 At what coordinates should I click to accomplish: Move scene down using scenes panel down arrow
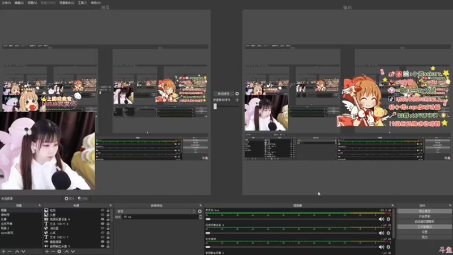point(23,252)
